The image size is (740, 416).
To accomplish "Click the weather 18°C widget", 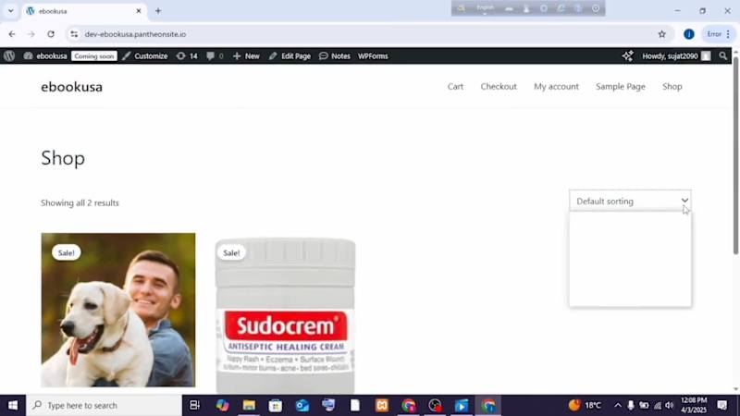I will pyautogui.click(x=586, y=405).
